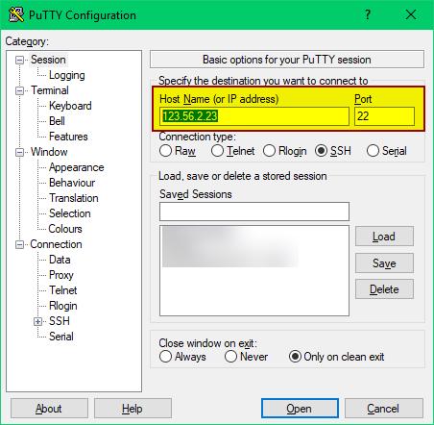Image resolution: width=434 pixels, height=425 pixels.
Task: Select the blurred saved session entry
Action: pos(230,247)
